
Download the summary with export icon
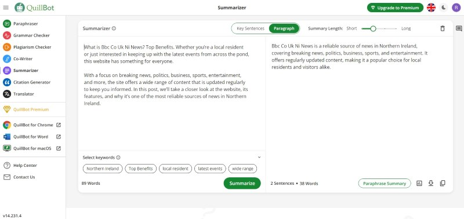point(431,183)
